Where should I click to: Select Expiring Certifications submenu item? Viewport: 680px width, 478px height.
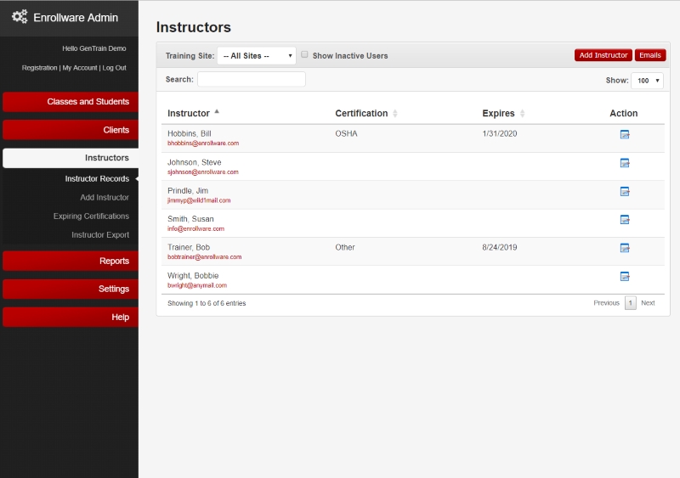click(x=91, y=217)
